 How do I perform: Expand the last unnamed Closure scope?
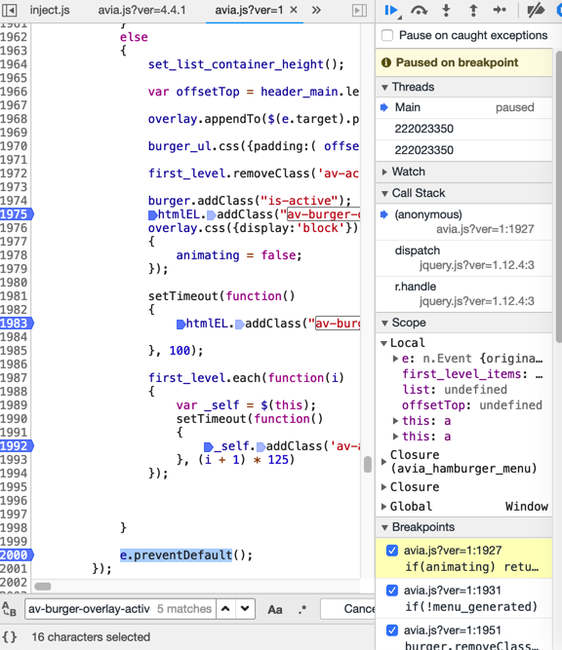pyautogui.click(x=384, y=487)
